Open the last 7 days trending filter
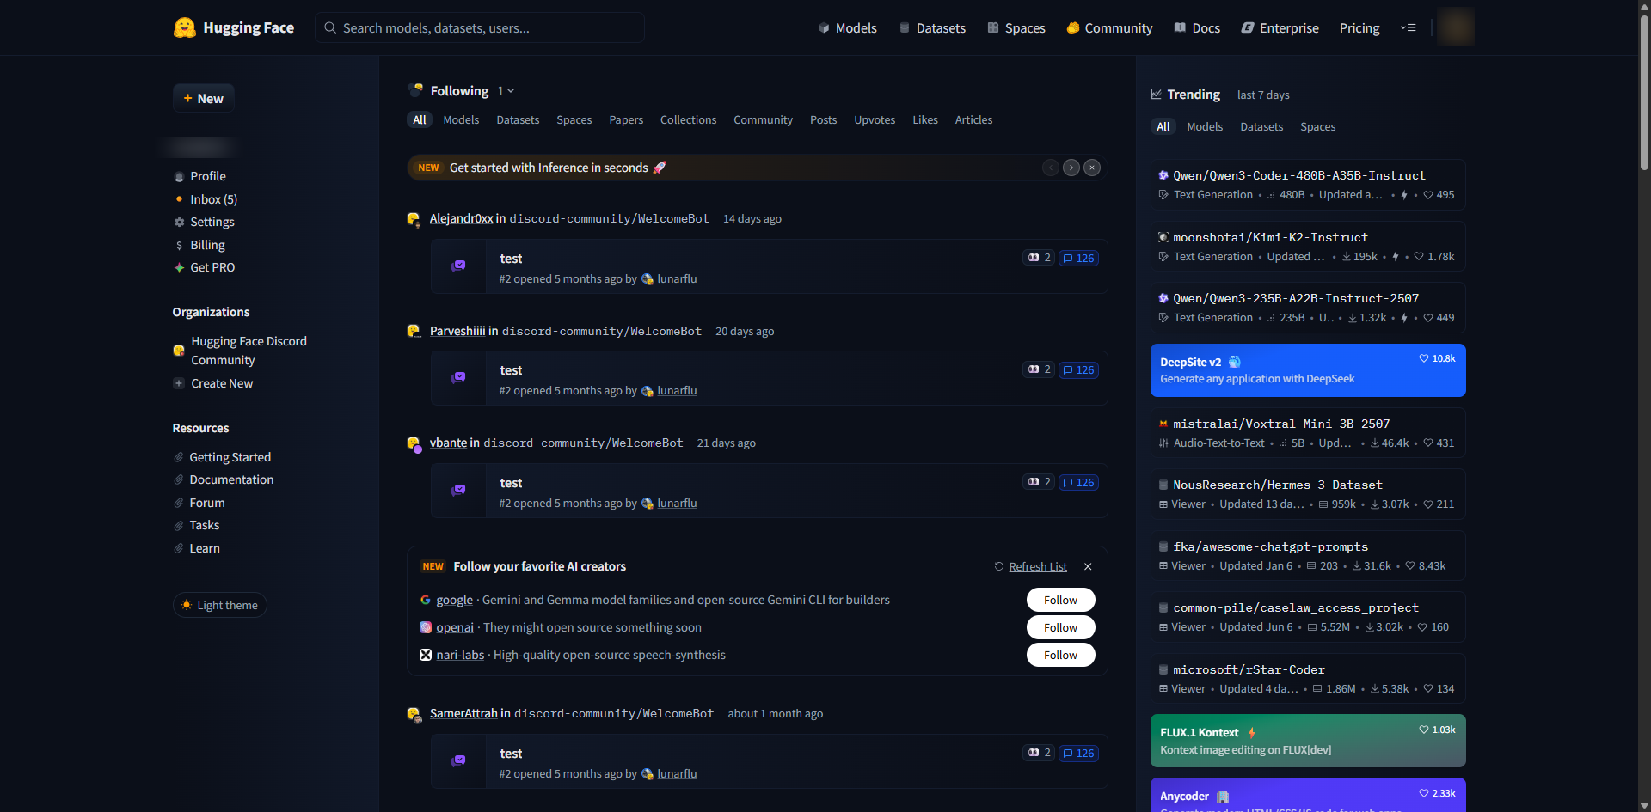This screenshot has width=1651, height=812. pos(1263,95)
